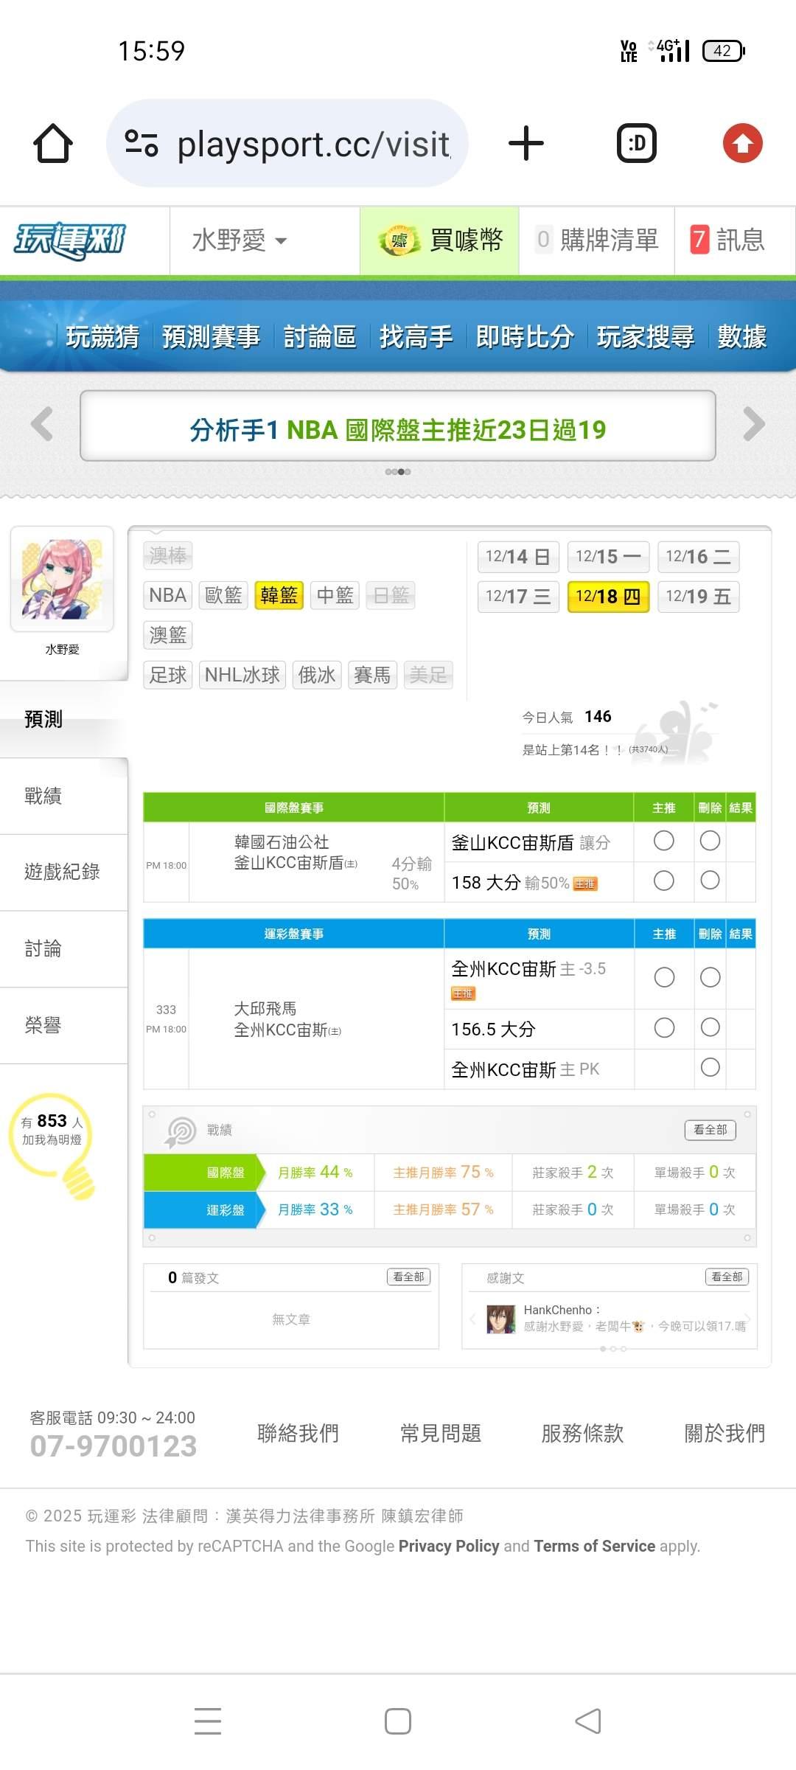Select 刪除 radio for 158 大分

point(710,881)
